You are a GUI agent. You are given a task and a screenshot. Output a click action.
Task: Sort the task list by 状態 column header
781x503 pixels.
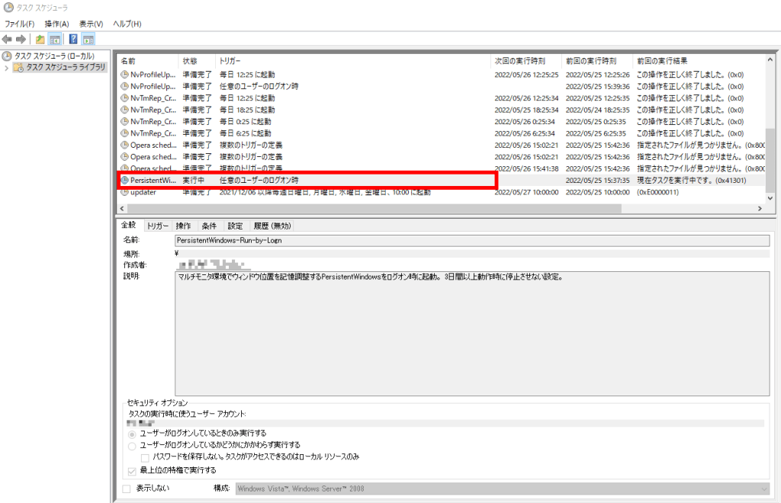190,60
